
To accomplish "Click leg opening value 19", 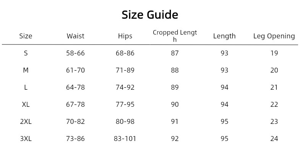I will coord(274,53).
